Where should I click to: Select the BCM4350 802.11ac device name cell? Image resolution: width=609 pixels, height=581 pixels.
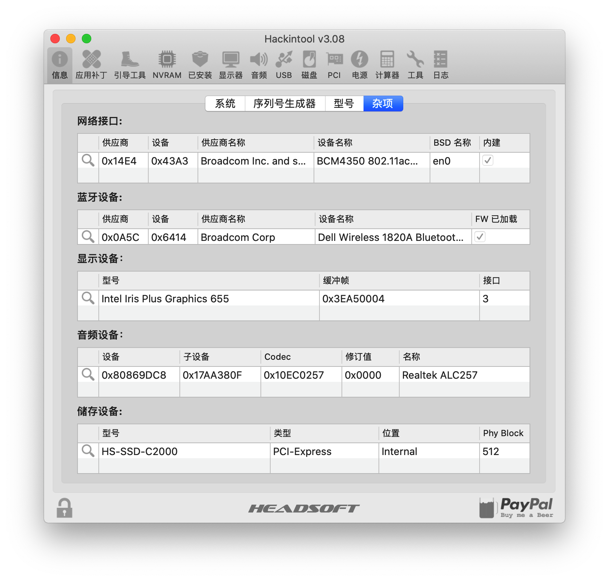pyautogui.click(x=372, y=161)
